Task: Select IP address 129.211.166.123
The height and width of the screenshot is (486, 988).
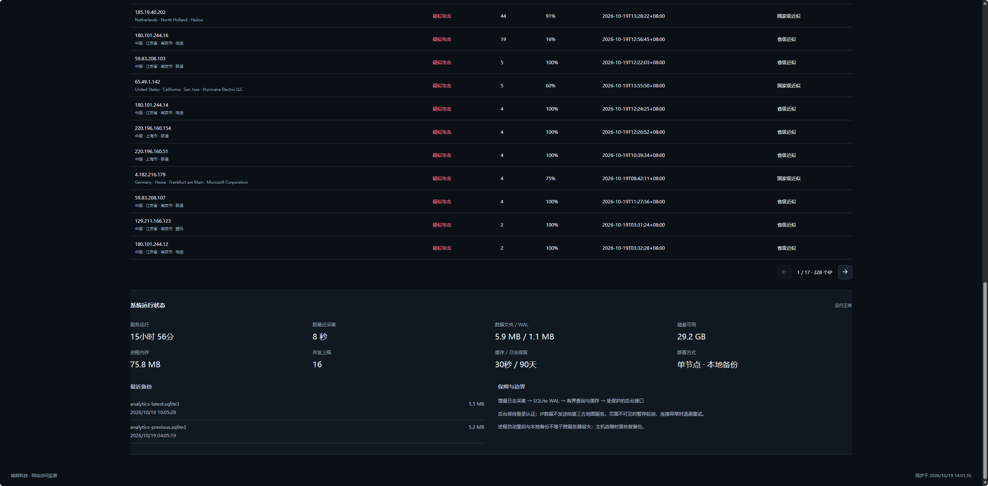Action: point(153,221)
